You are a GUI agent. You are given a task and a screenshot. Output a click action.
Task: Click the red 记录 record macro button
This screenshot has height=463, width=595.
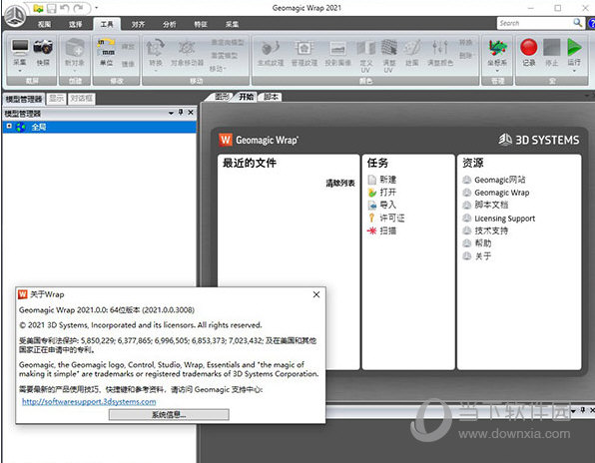(528, 47)
